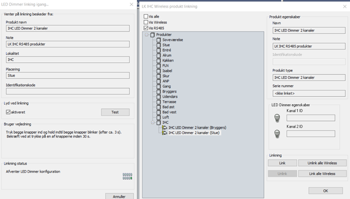Click the Loft node icon
The image size is (350, 199).
(159, 117)
